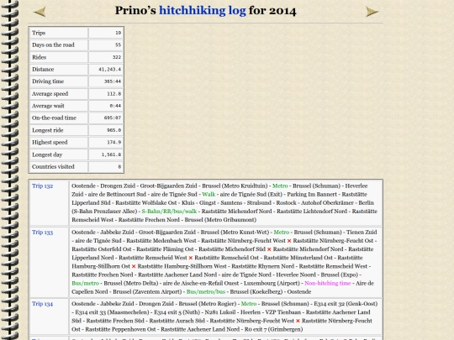Select the Countries visited value 8
454x340 pixels.
(x=119, y=167)
